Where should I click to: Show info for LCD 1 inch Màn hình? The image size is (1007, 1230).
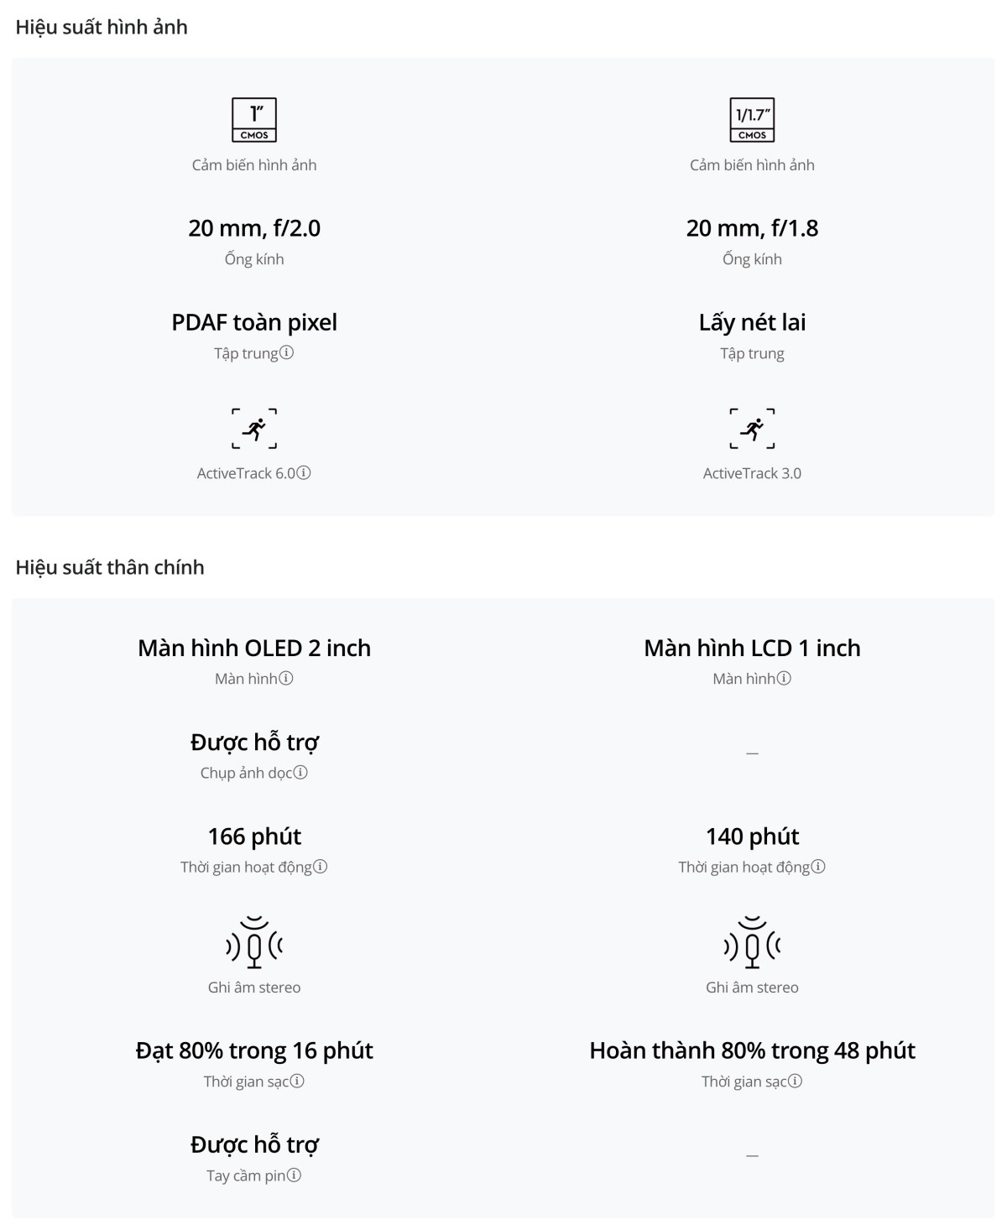[x=784, y=678]
